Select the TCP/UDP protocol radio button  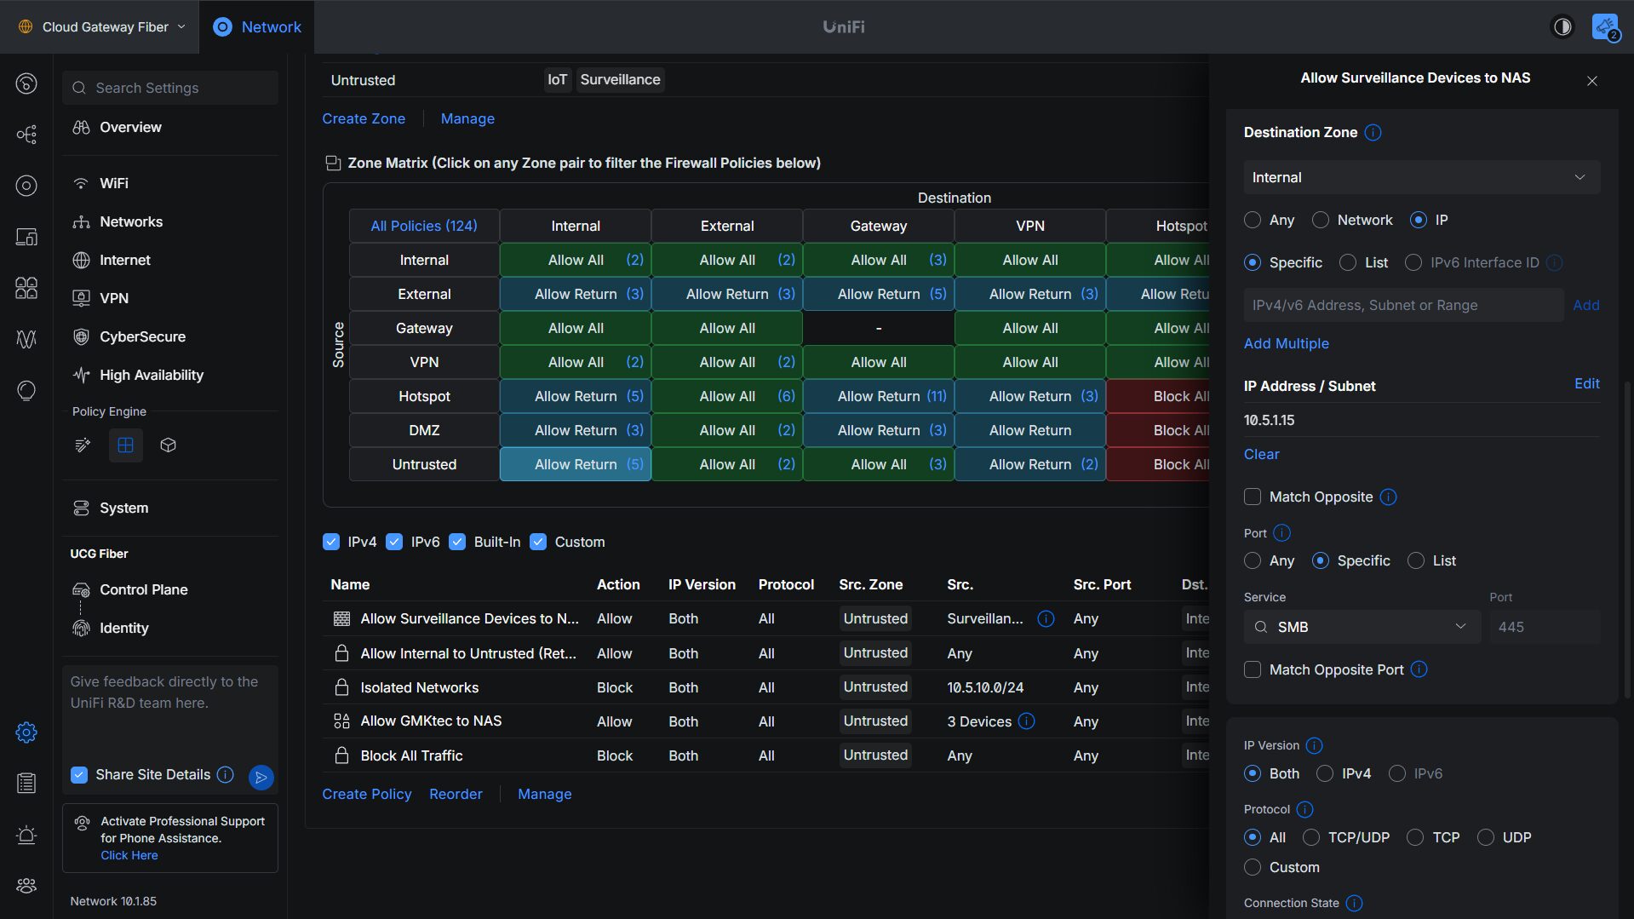[x=1311, y=838]
